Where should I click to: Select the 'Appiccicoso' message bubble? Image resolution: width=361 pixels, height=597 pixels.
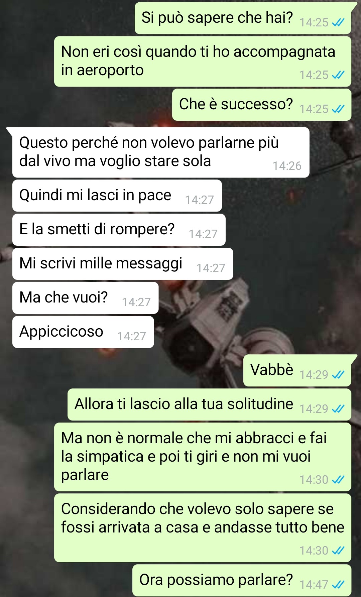coord(83,332)
